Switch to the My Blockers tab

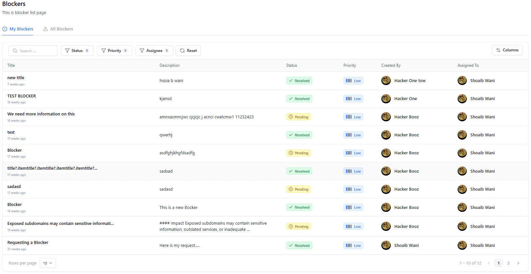tap(18, 29)
